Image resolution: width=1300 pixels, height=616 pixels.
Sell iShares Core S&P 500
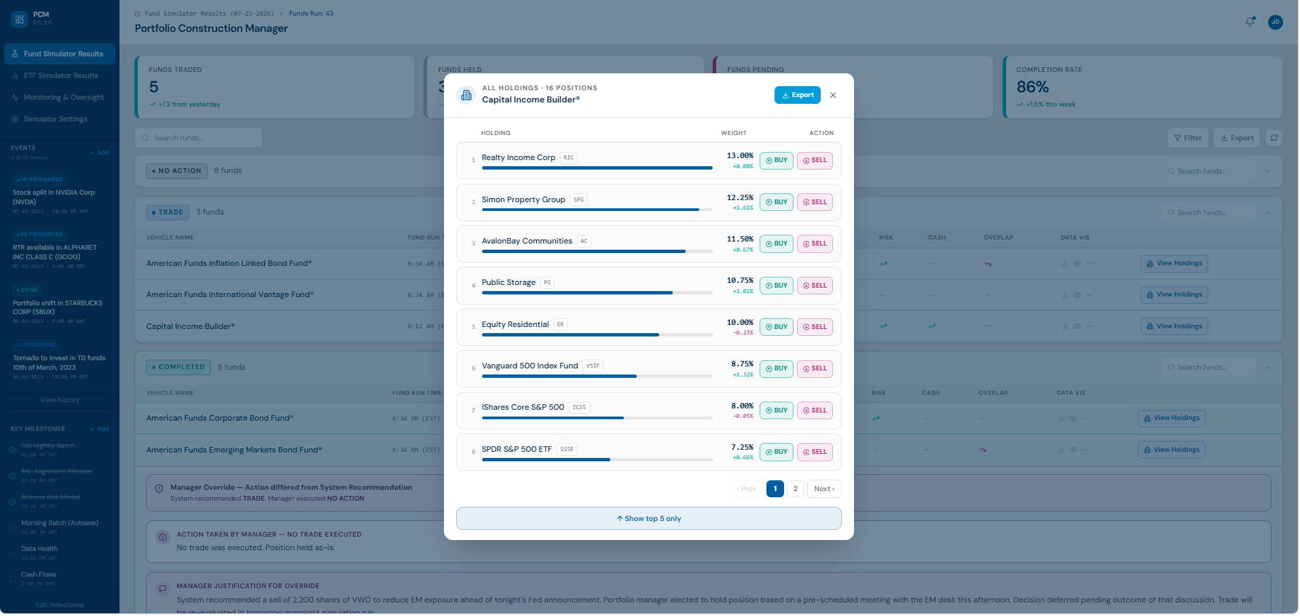click(x=815, y=410)
